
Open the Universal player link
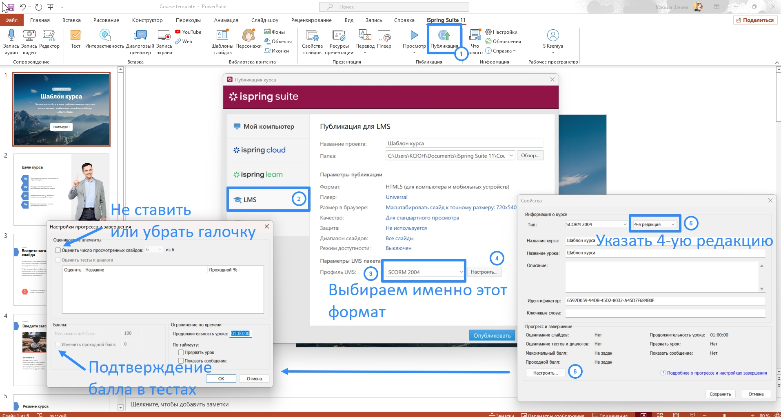[x=397, y=197]
